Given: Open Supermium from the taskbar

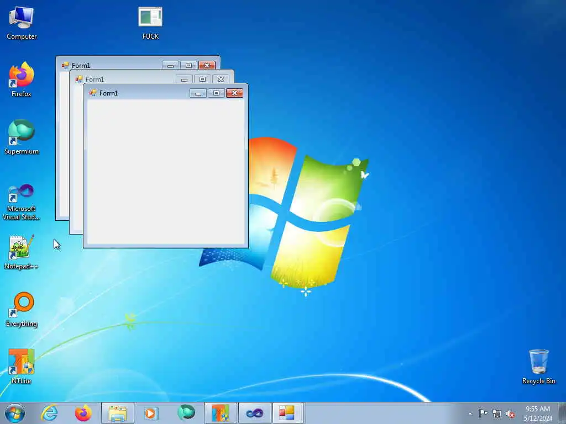Looking at the screenshot, I should coord(186,413).
